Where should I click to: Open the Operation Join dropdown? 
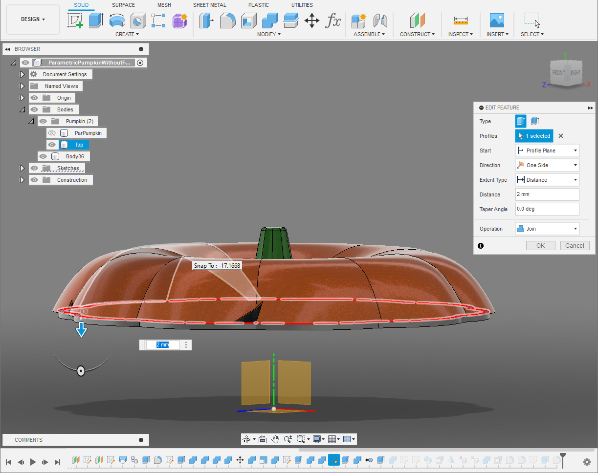pos(547,229)
